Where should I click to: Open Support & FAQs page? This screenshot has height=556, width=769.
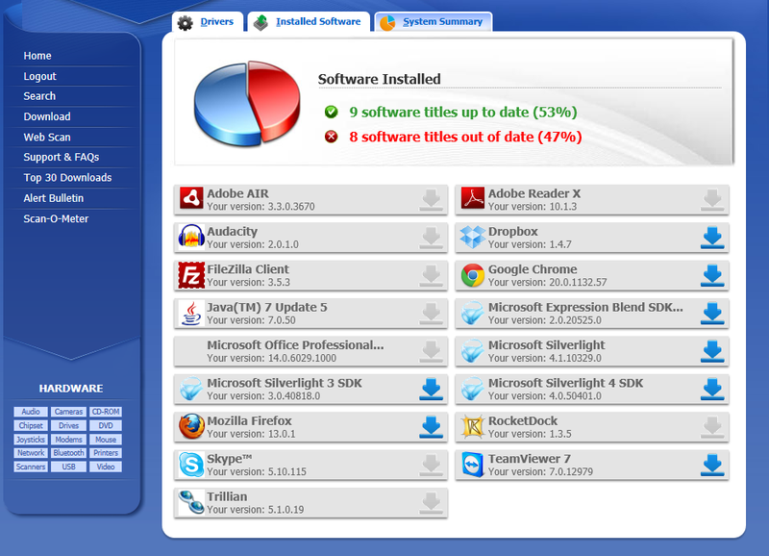pos(62,157)
